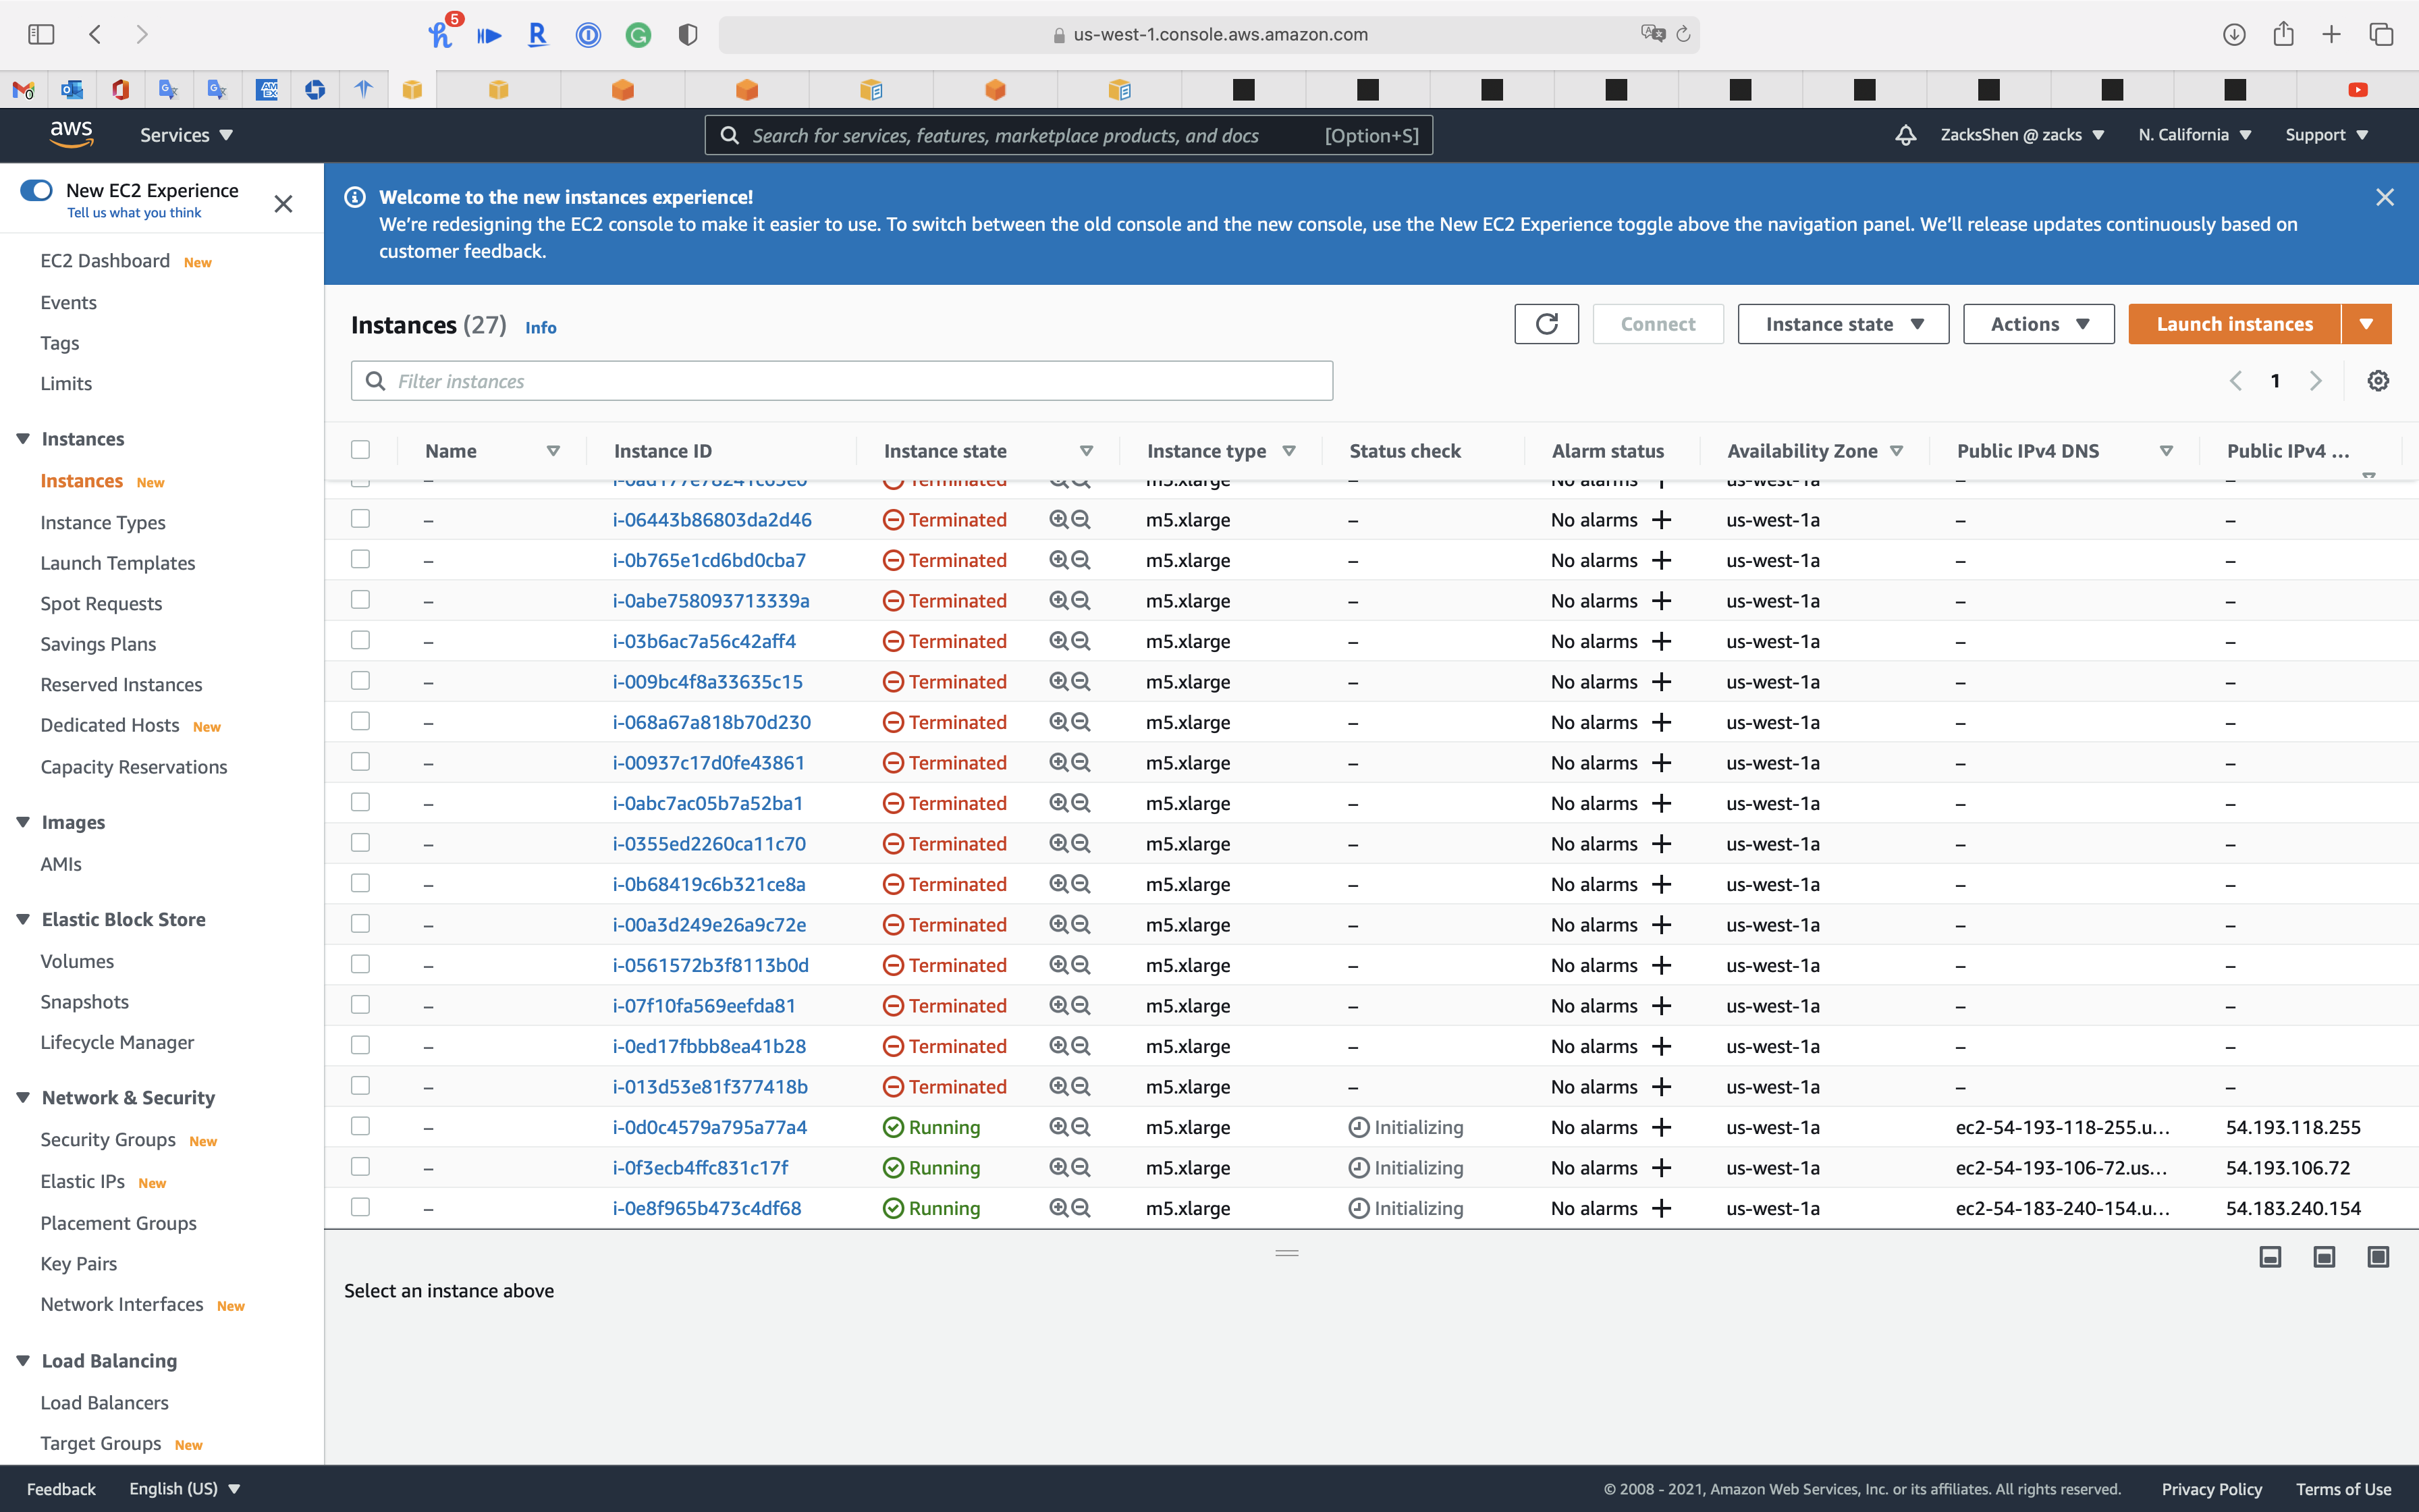Tick the select-all instances header checkbox
The height and width of the screenshot is (1512, 2419).
[x=361, y=450]
